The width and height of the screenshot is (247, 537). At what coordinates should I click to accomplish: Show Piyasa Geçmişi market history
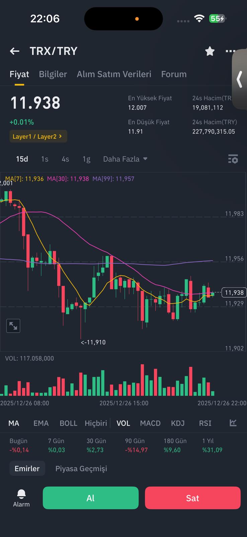81,468
